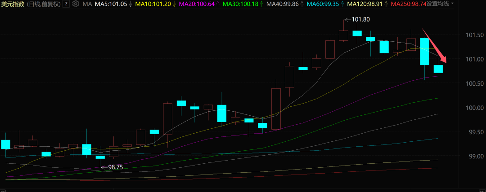The height and width of the screenshot is (192, 486).
Task: Click the 98.75 low price annotation
Action: click(116, 167)
